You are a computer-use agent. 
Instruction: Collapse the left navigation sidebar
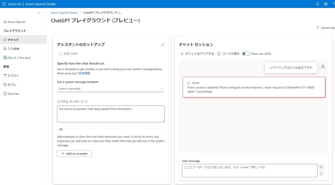point(39,13)
